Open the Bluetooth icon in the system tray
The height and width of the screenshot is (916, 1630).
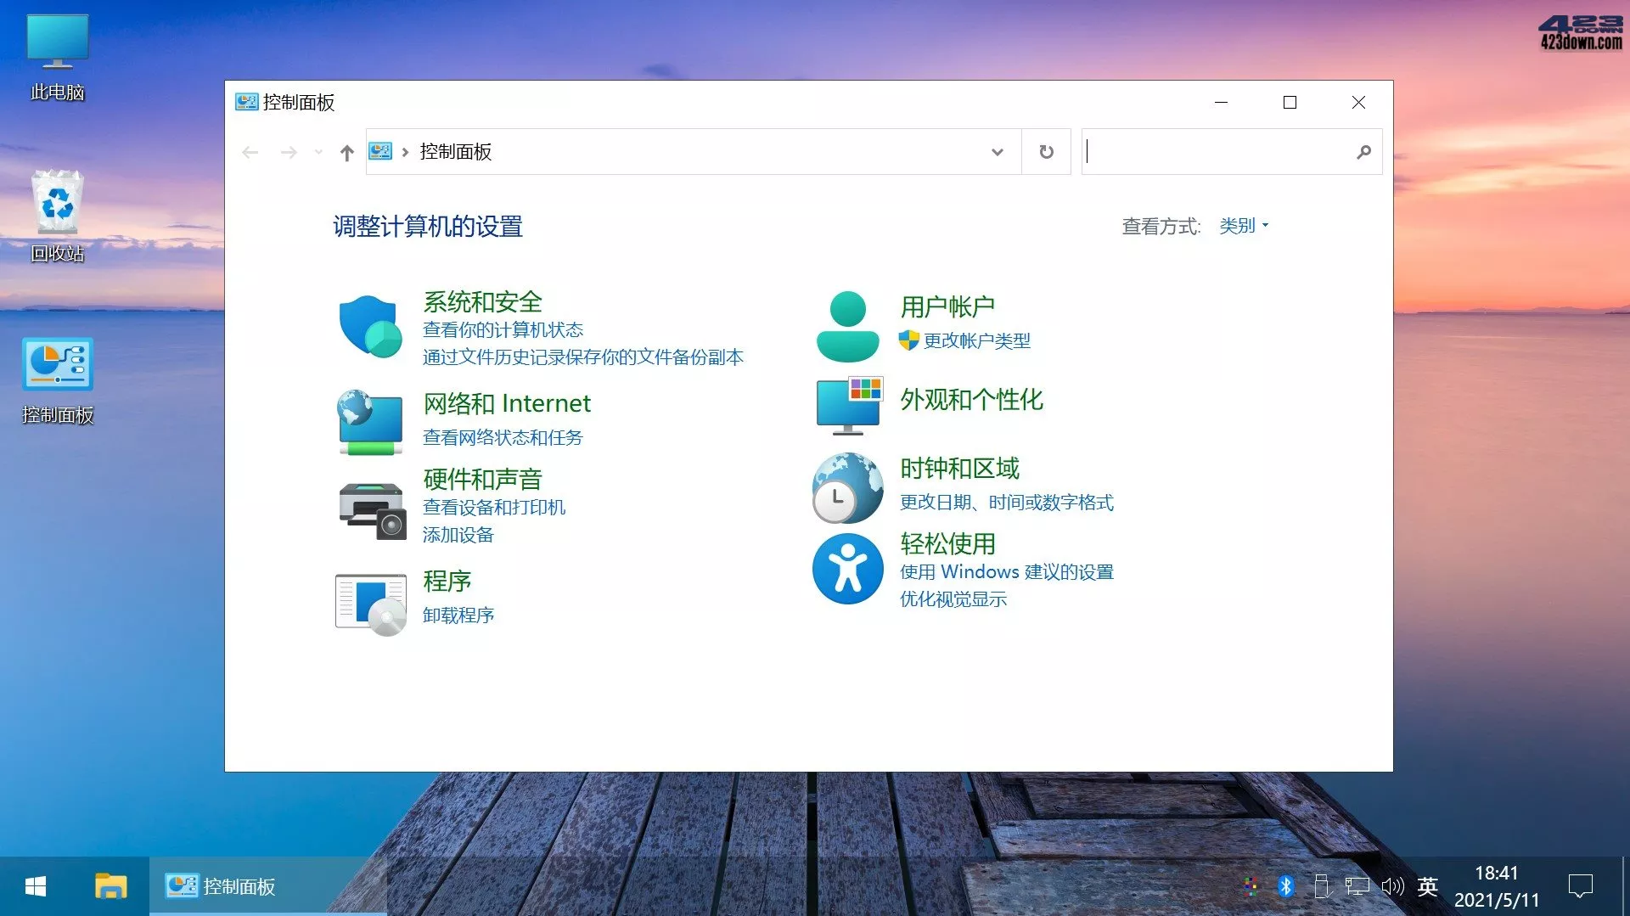(x=1284, y=886)
